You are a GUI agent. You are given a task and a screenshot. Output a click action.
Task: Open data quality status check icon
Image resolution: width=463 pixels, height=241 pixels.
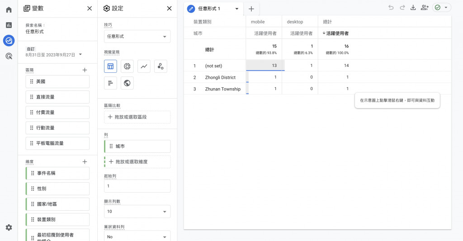438,8
